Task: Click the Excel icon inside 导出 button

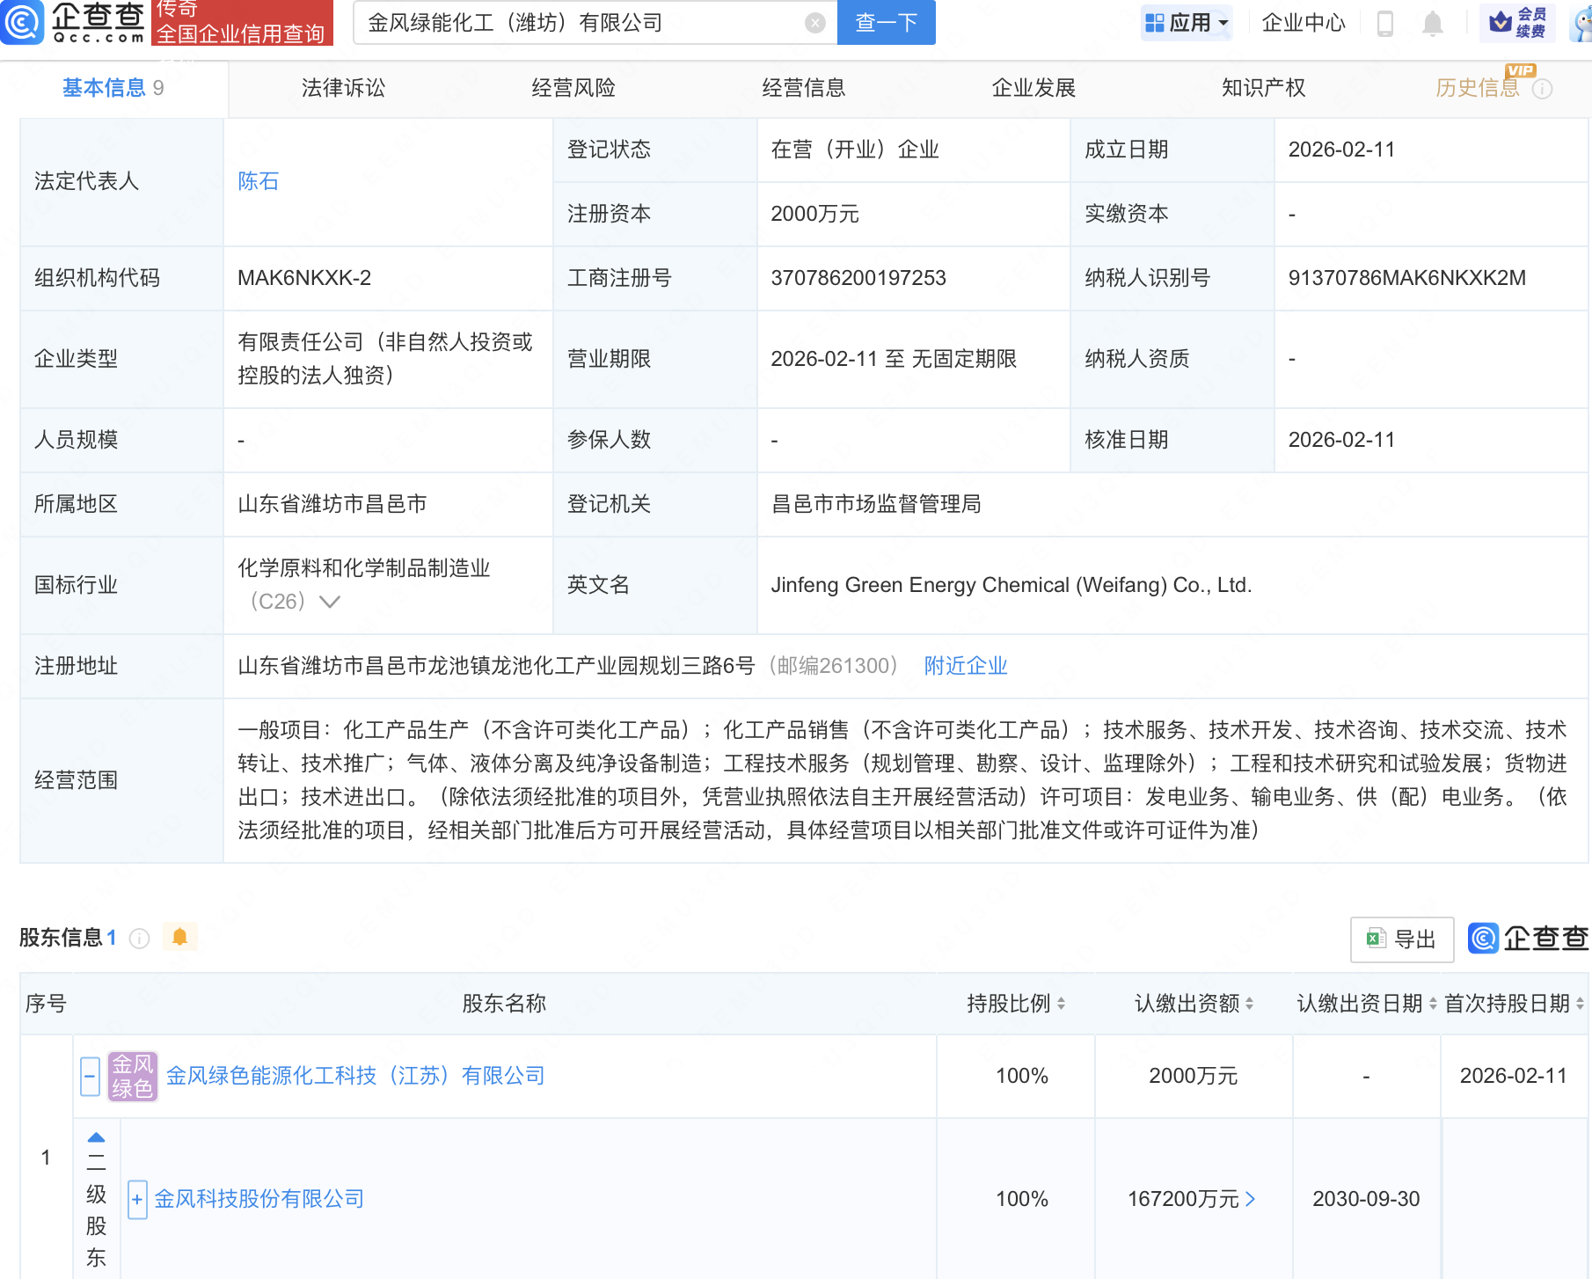Action: [1377, 939]
